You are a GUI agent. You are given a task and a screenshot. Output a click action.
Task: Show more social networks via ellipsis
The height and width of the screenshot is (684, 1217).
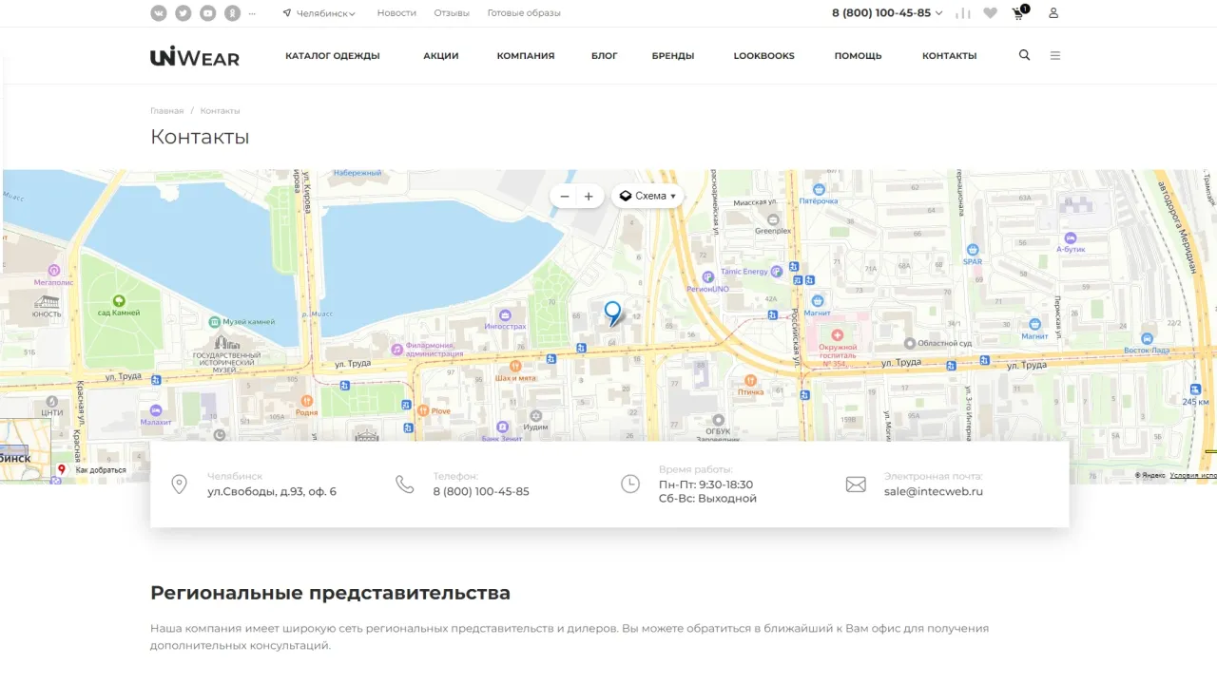coord(252,13)
